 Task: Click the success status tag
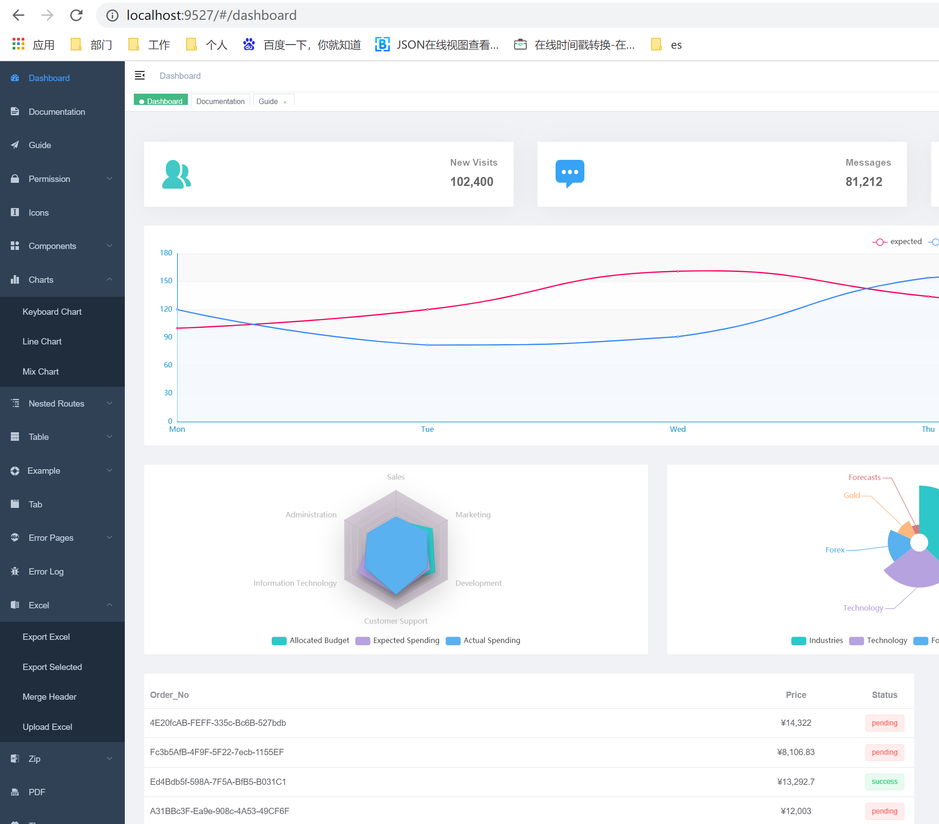point(884,782)
